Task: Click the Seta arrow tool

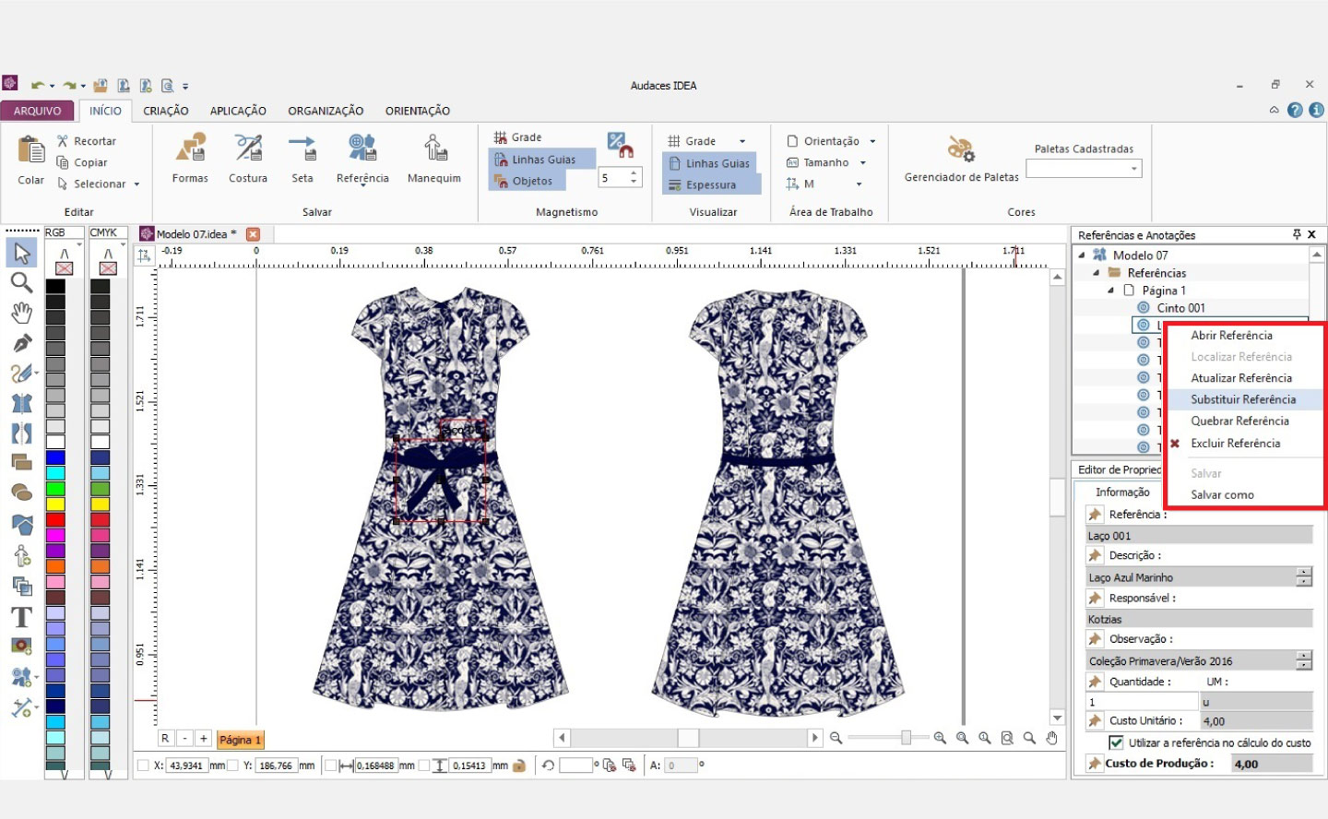Action: click(x=302, y=158)
